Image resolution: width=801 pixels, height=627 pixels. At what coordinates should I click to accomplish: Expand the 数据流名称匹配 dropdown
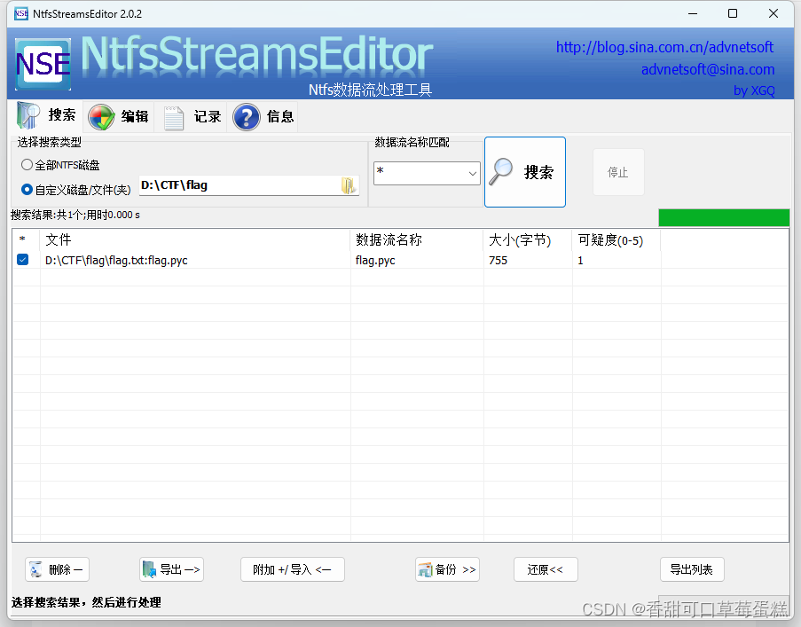coord(473,174)
